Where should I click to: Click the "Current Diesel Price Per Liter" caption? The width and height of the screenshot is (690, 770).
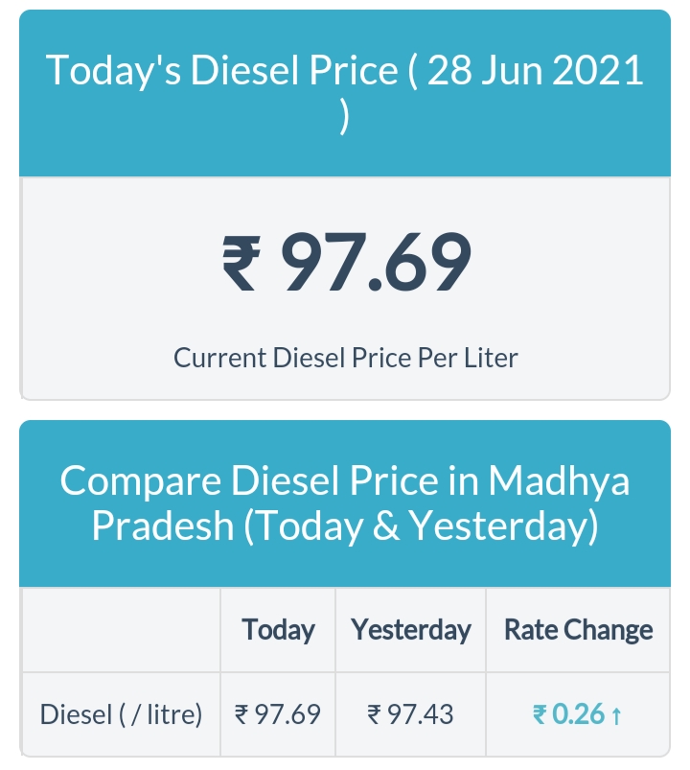coord(345,358)
